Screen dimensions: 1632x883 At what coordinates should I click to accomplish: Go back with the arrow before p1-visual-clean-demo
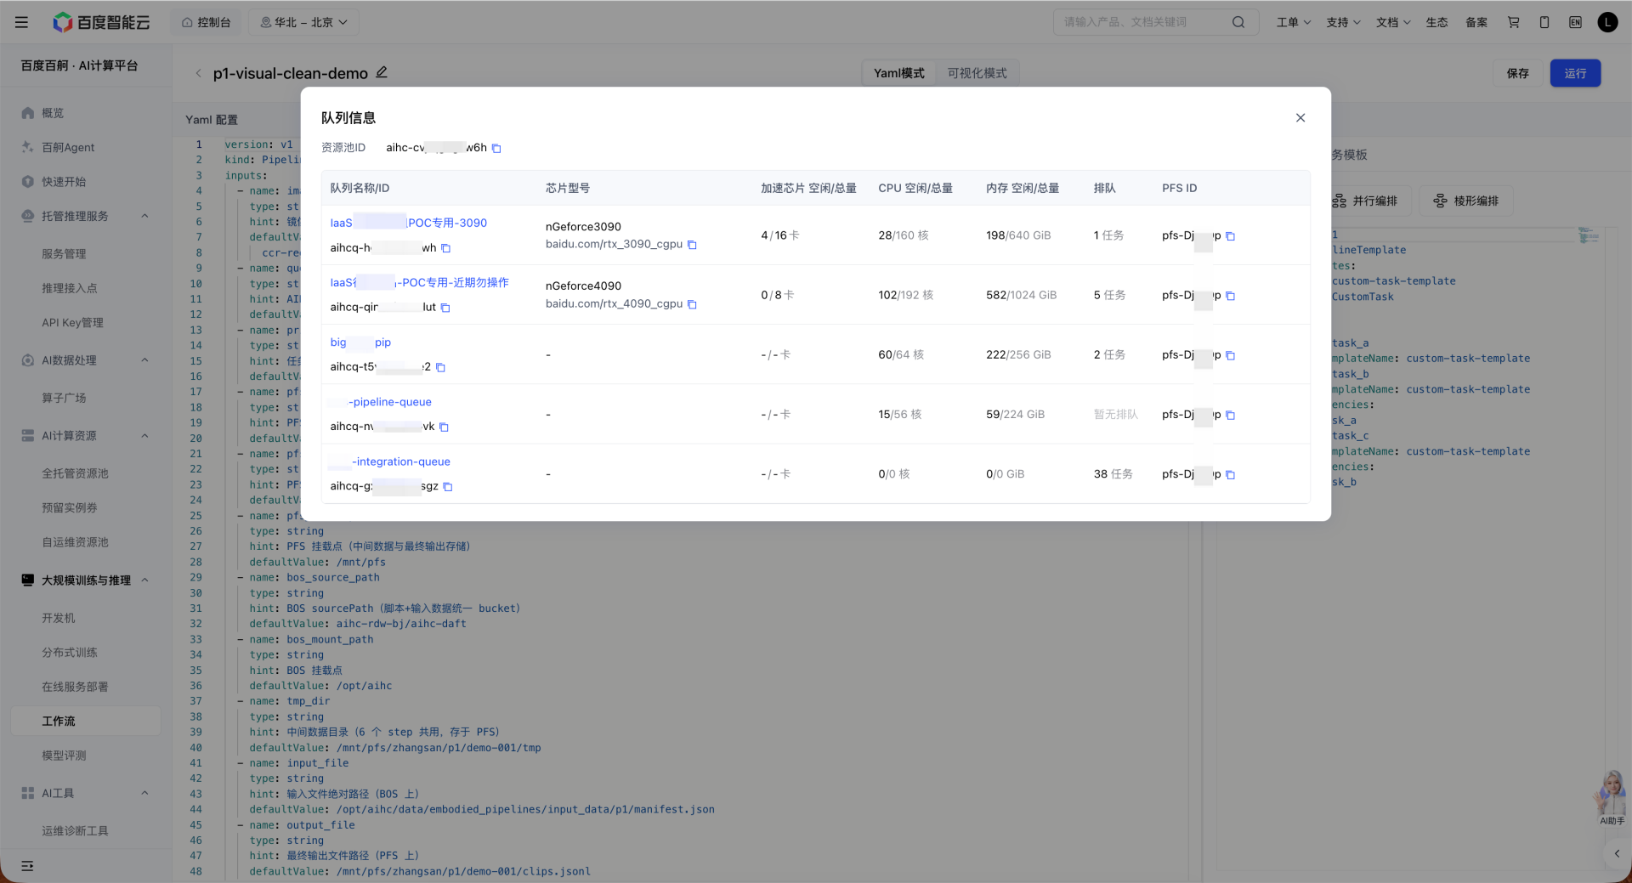click(198, 74)
